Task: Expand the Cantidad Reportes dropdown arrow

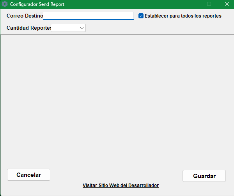Action: pos(82,28)
